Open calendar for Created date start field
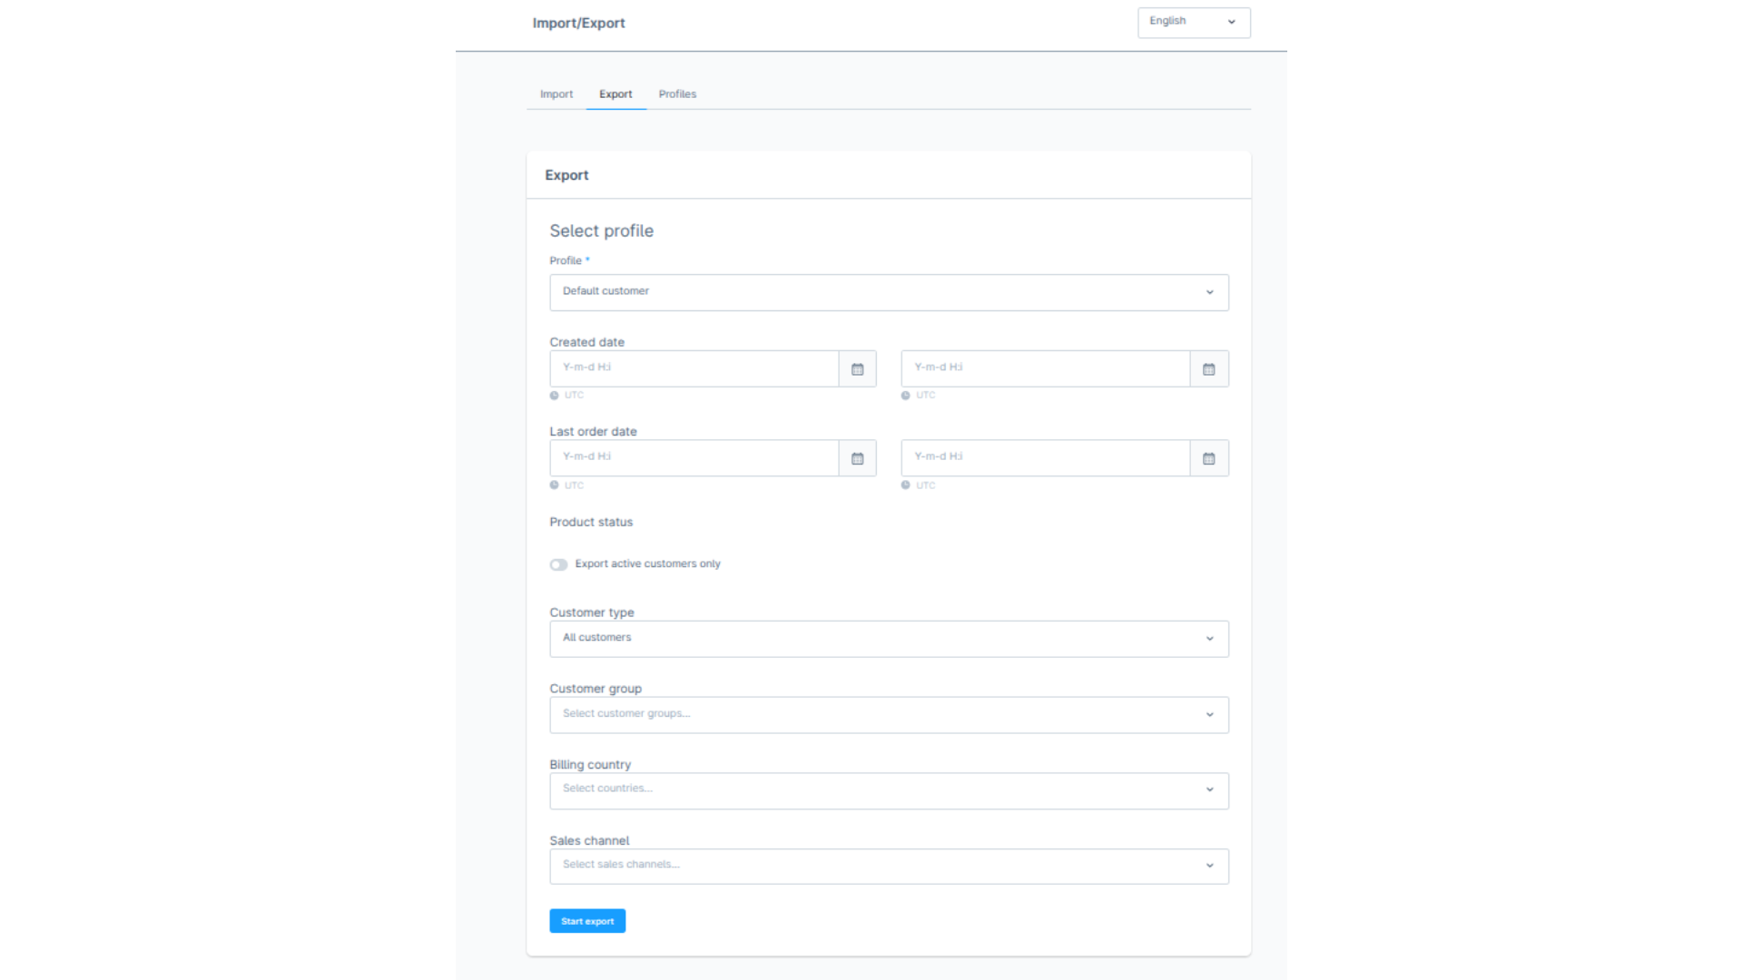The image size is (1743, 980). 857,369
